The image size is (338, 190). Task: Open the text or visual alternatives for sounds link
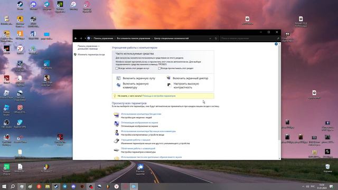tap(151, 157)
